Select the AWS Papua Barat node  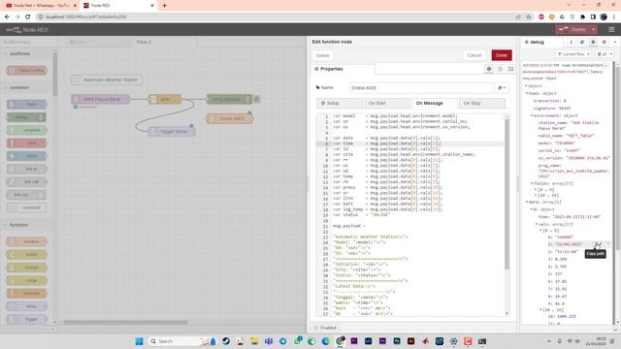(x=101, y=99)
